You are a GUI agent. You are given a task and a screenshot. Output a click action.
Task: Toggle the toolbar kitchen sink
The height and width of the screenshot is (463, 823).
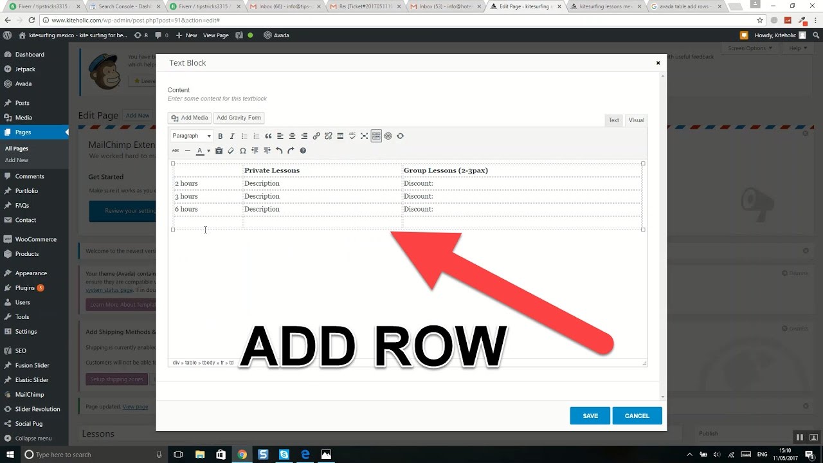coord(376,136)
